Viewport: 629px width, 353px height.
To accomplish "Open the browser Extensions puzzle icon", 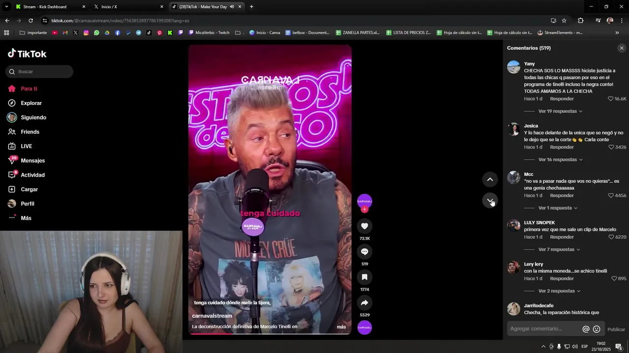I will (x=581, y=21).
